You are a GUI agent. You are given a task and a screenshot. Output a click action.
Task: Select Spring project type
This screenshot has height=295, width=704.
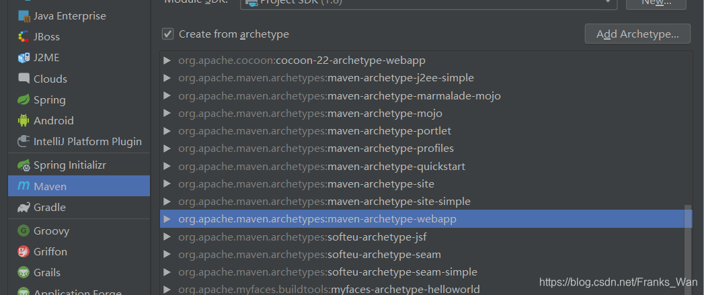tap(79, 99)
